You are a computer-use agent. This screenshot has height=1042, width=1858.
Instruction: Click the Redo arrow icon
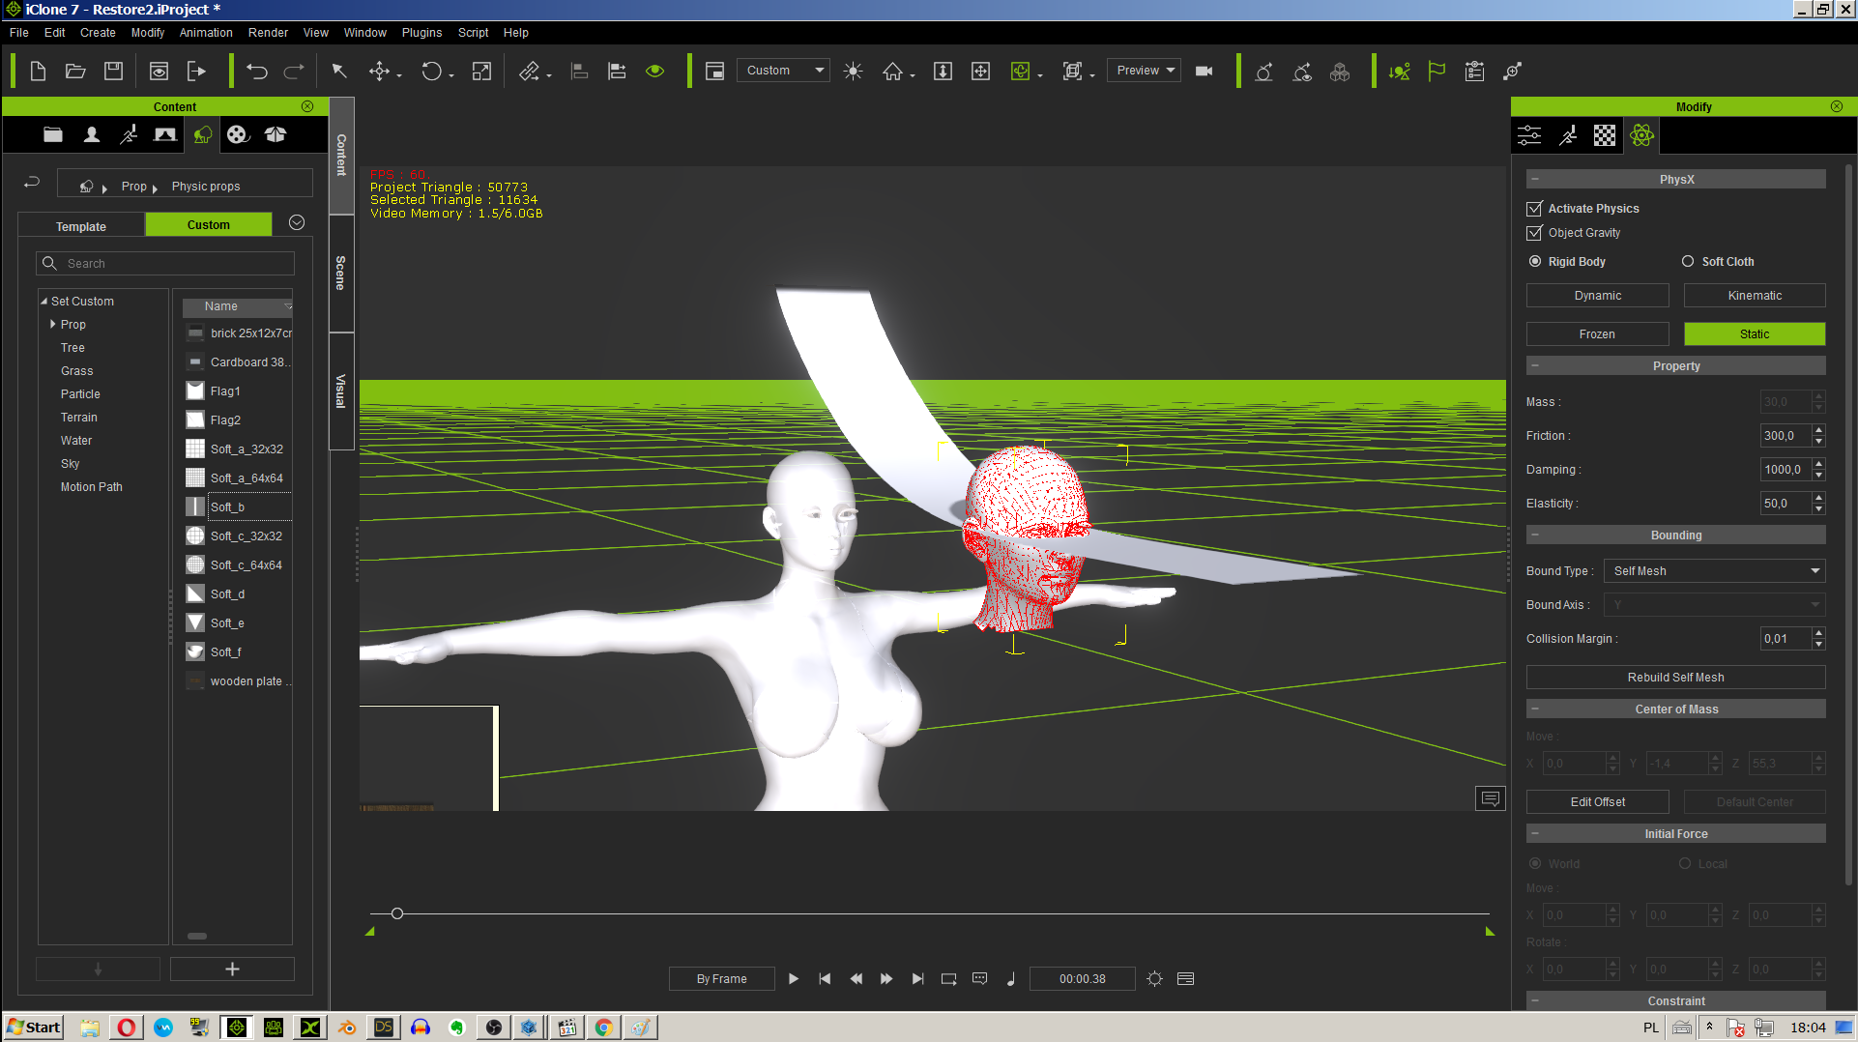pos(294,71)
